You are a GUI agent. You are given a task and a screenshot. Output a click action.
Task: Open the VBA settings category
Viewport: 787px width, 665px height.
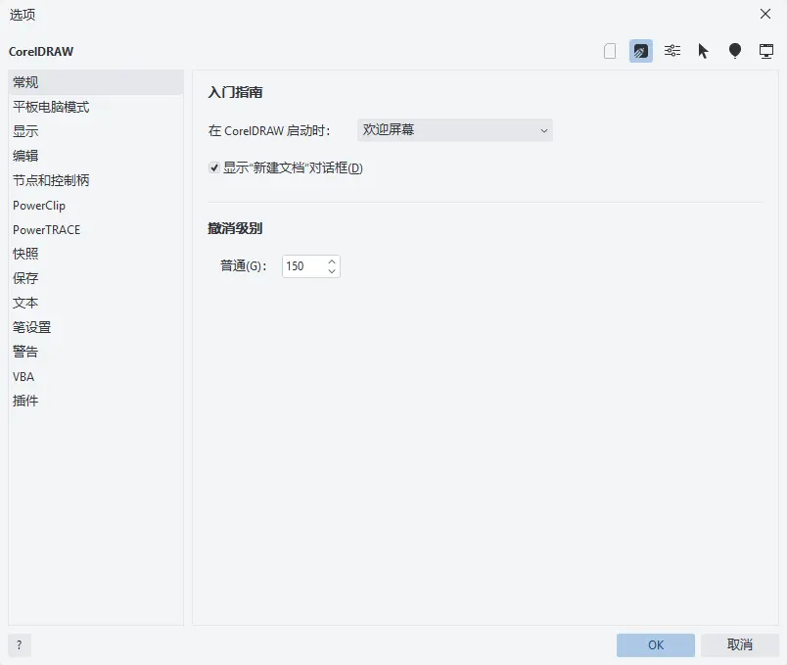pos(96,376)
